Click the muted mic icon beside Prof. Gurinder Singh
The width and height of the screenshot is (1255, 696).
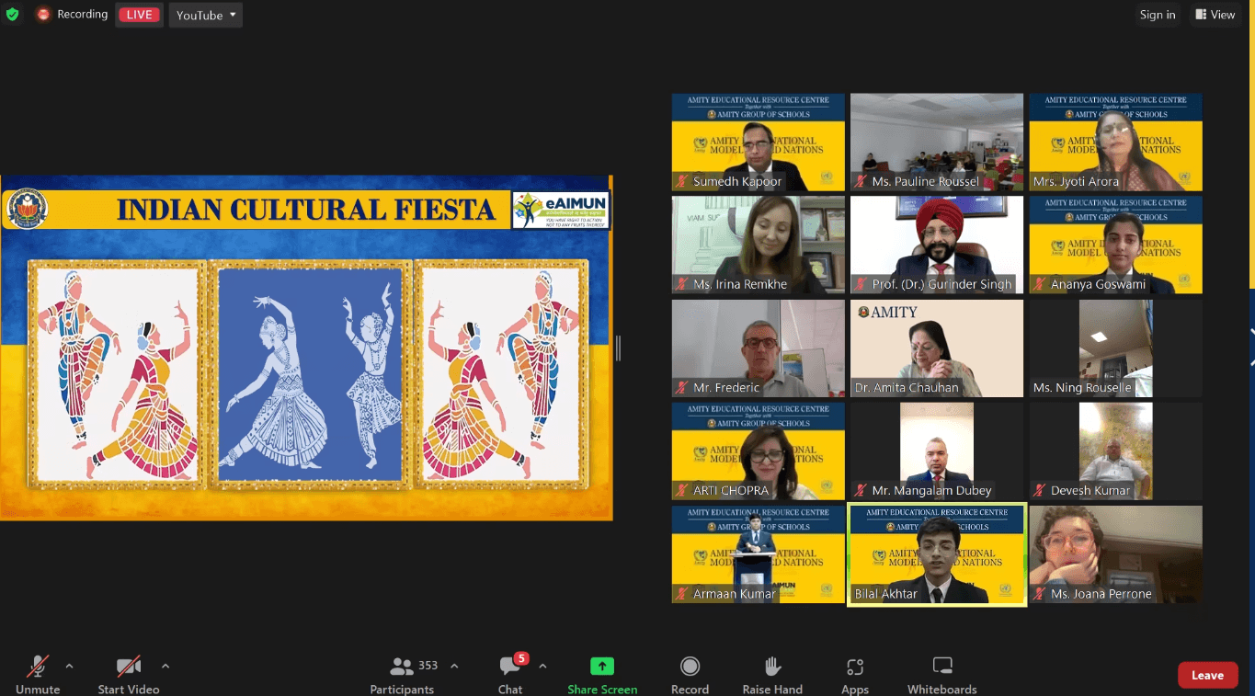[861, 285]
